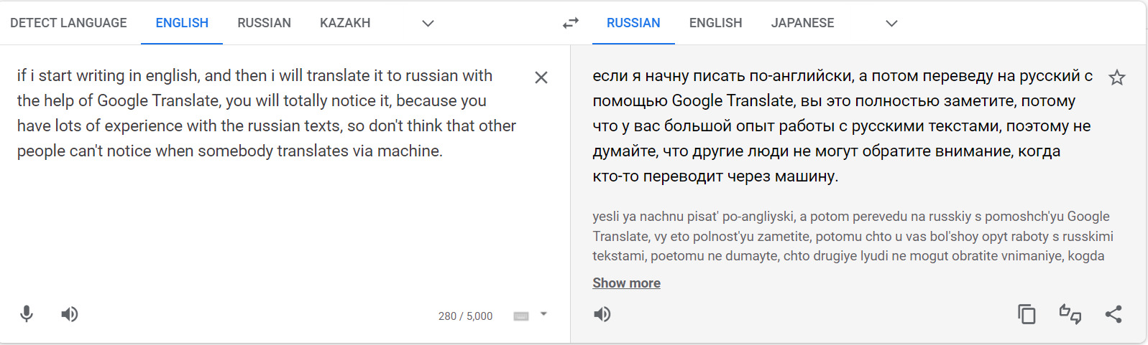This screenshot has height=345, width=1148.
Task: Swap source and target languages
Action: tap(570, 24)
